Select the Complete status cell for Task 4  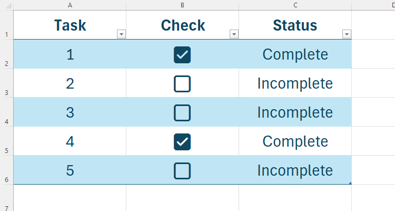point(295,141)
